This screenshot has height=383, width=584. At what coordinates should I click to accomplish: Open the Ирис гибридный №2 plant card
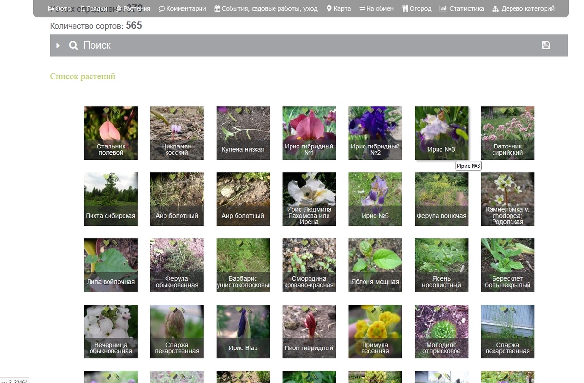(375, 133)
